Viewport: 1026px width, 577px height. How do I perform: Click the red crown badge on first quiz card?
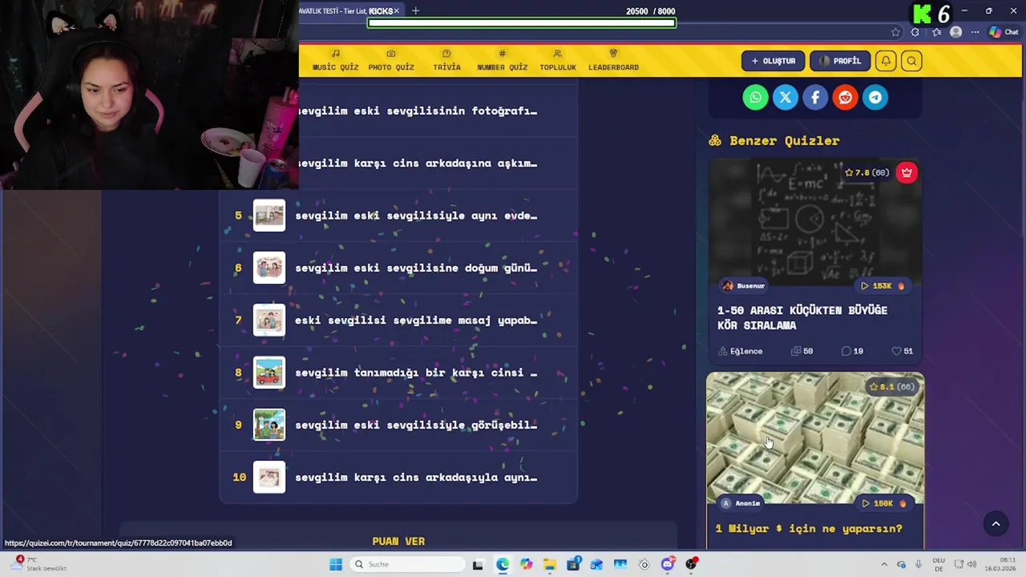[x=907, y=172]
